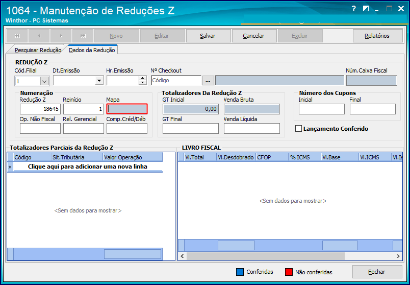Focus Número dos Cupons Final field
410x285 pixels.
373,109
